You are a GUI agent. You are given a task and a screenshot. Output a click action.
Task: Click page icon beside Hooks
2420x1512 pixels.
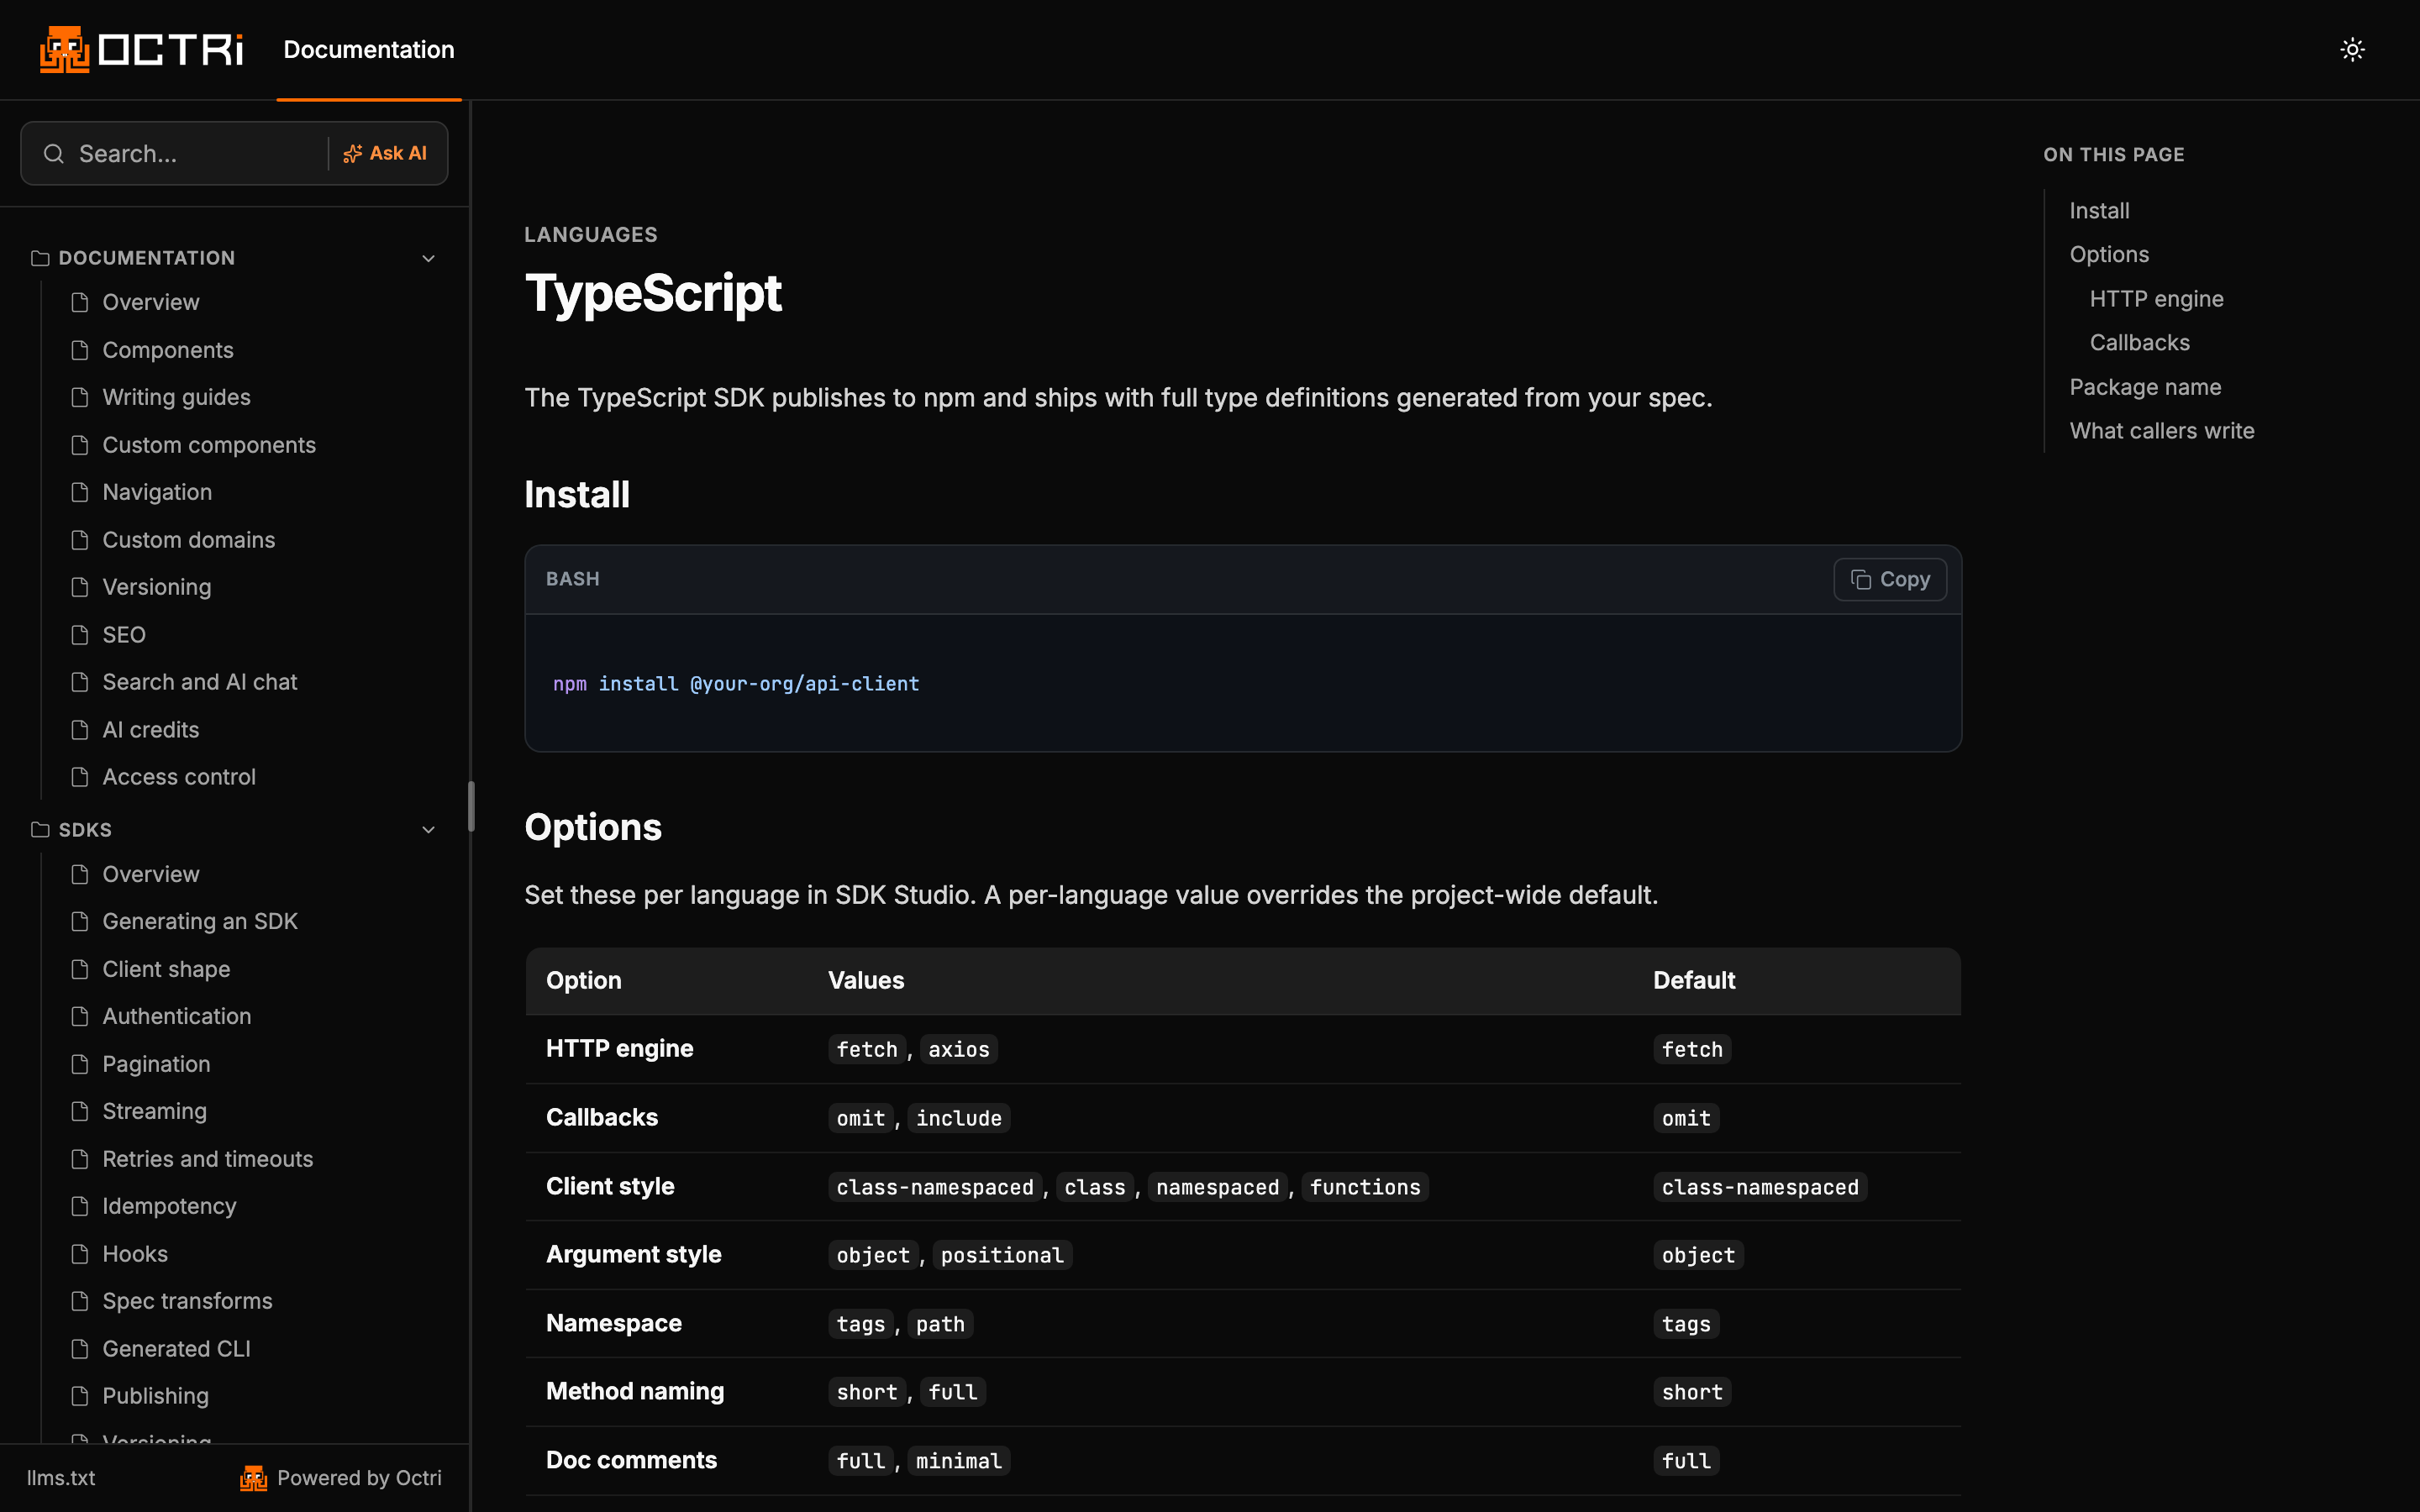80,1254
